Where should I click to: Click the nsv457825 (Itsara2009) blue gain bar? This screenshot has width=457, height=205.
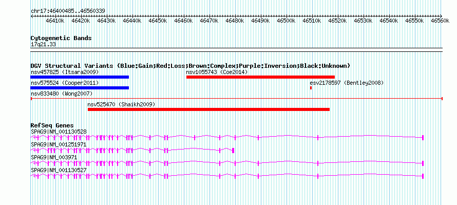click(x=80, y=77)
